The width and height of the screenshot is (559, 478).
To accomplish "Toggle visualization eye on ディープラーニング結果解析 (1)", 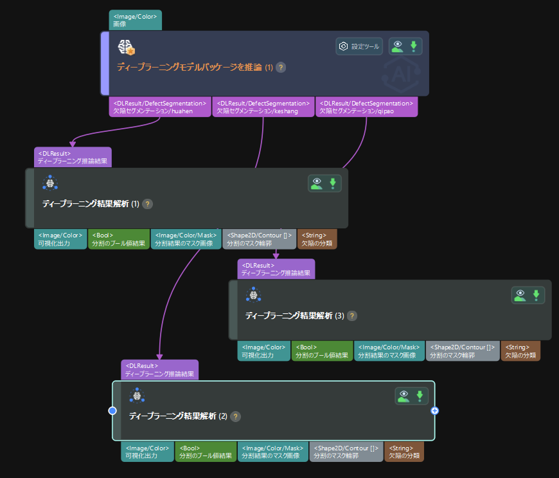I will click(317, 183).
